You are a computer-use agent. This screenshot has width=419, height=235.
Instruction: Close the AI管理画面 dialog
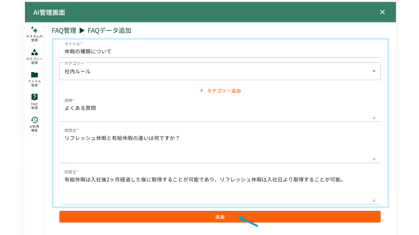tap(382, 12)
